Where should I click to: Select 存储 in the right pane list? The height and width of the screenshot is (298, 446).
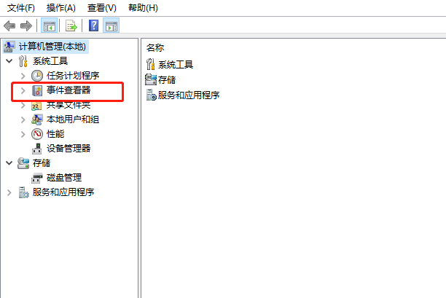[167, 80]
